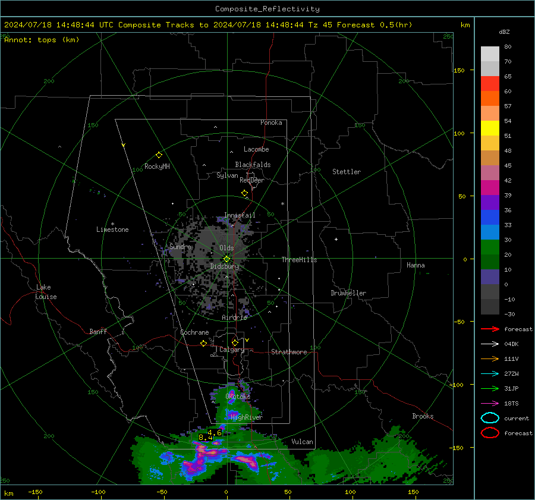Click the asterisk marker above Limestone
This screenshot has width=535, height=500.
pyautogui.click(x=112, y=224)
